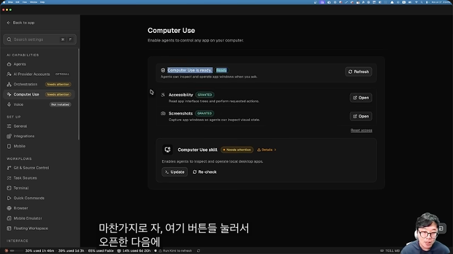Click the red avatar icon in the status bar
The width and height of the screenshot is (453, 254).
click(7, 251)
